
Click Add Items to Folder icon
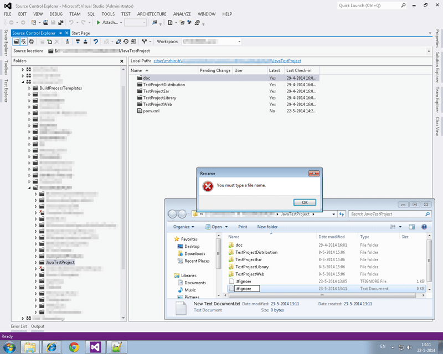click(x=50, y=41)
